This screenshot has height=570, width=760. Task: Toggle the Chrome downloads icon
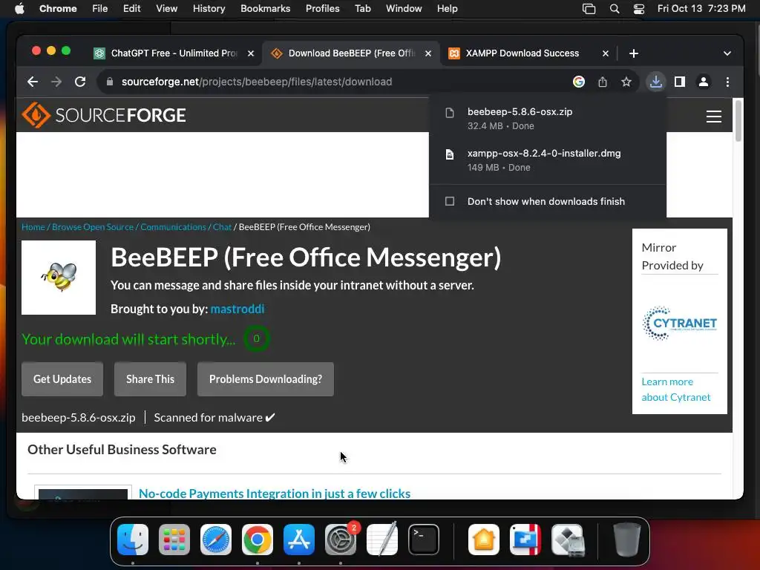point(656,82)
